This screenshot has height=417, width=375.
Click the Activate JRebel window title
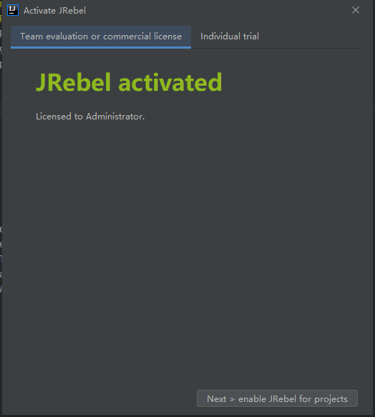click(54, 11)
